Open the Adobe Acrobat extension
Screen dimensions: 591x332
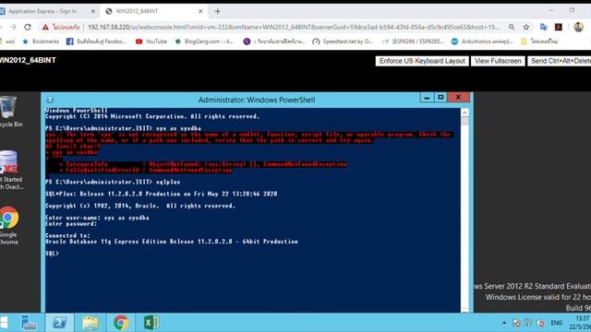click(559, 27)
